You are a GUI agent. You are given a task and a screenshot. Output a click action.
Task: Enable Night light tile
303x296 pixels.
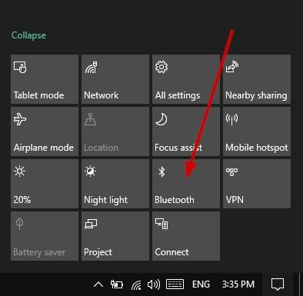(x=115, y=184)
